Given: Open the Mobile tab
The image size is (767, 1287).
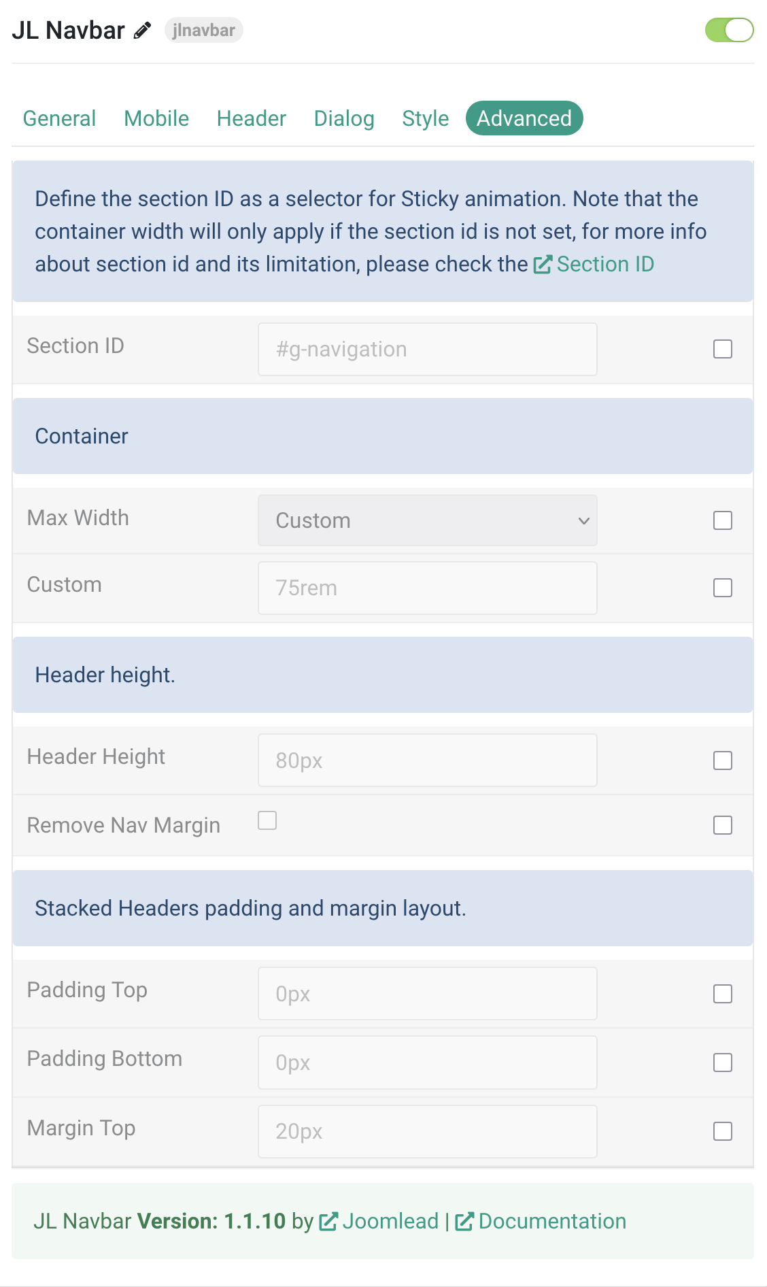Looking at the screenshot, I should tap(156, 118).
